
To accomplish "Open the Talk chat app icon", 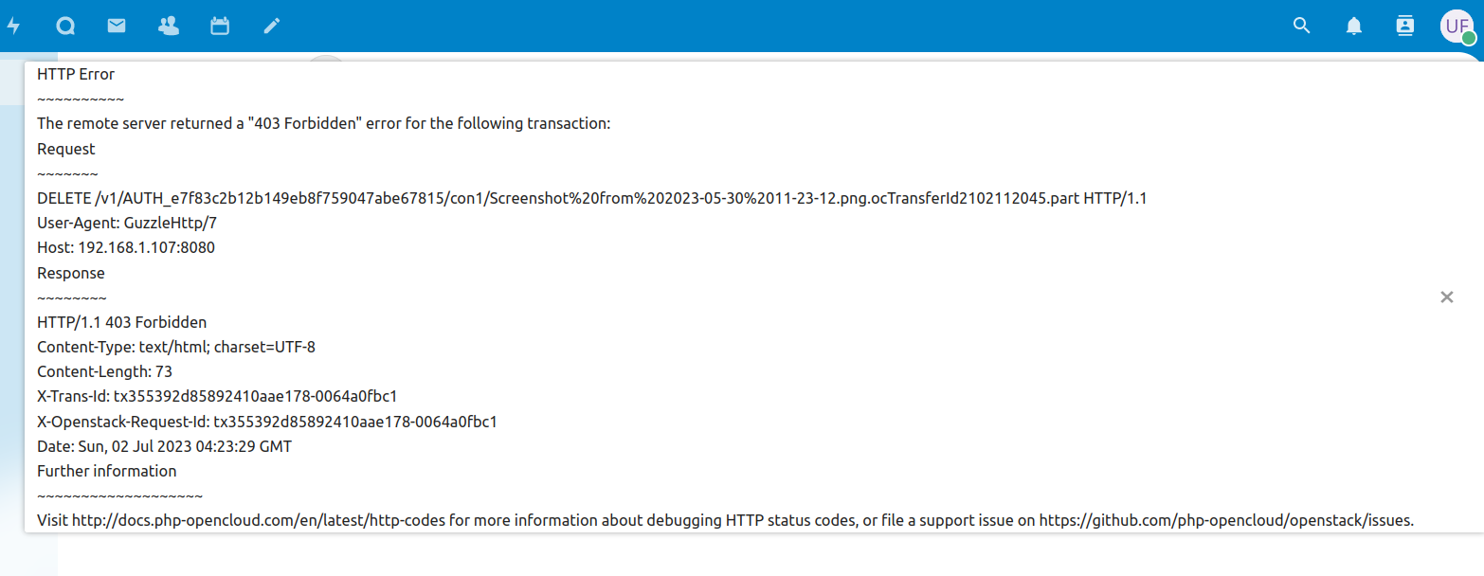I will 65,27.
